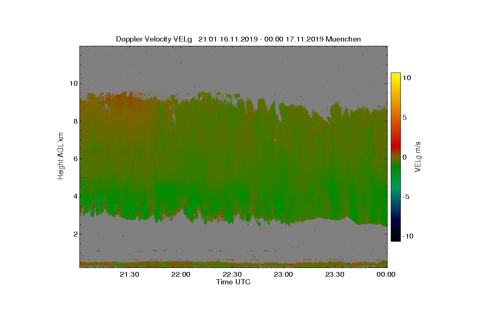The image size is (479, 319).
Task: Click the plot title 'Doppler Velocity VELg'
Action: (x=154, y=39)
